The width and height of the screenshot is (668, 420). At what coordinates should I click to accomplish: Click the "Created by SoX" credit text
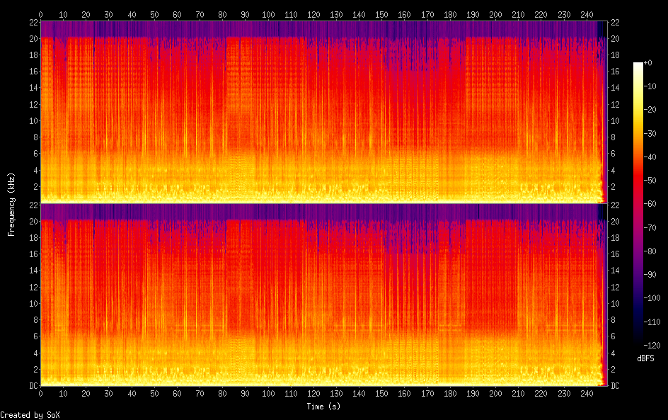click(x=30, y=415)
